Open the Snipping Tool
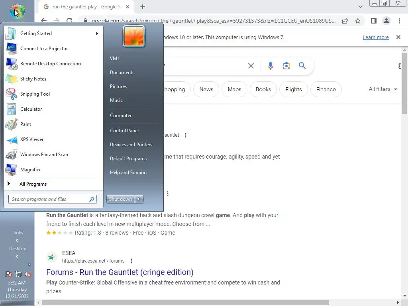The width and height of the screenshot is (408, 306). coord(53,94)
